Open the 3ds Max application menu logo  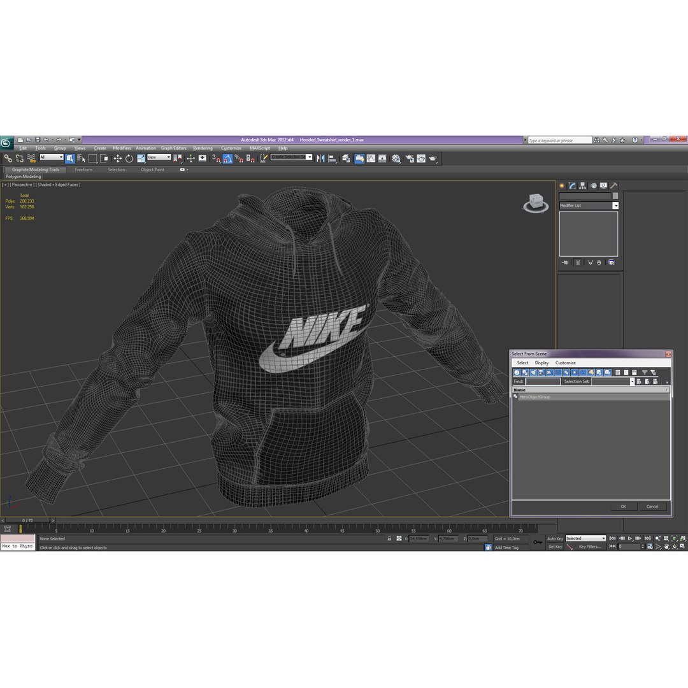6,143
